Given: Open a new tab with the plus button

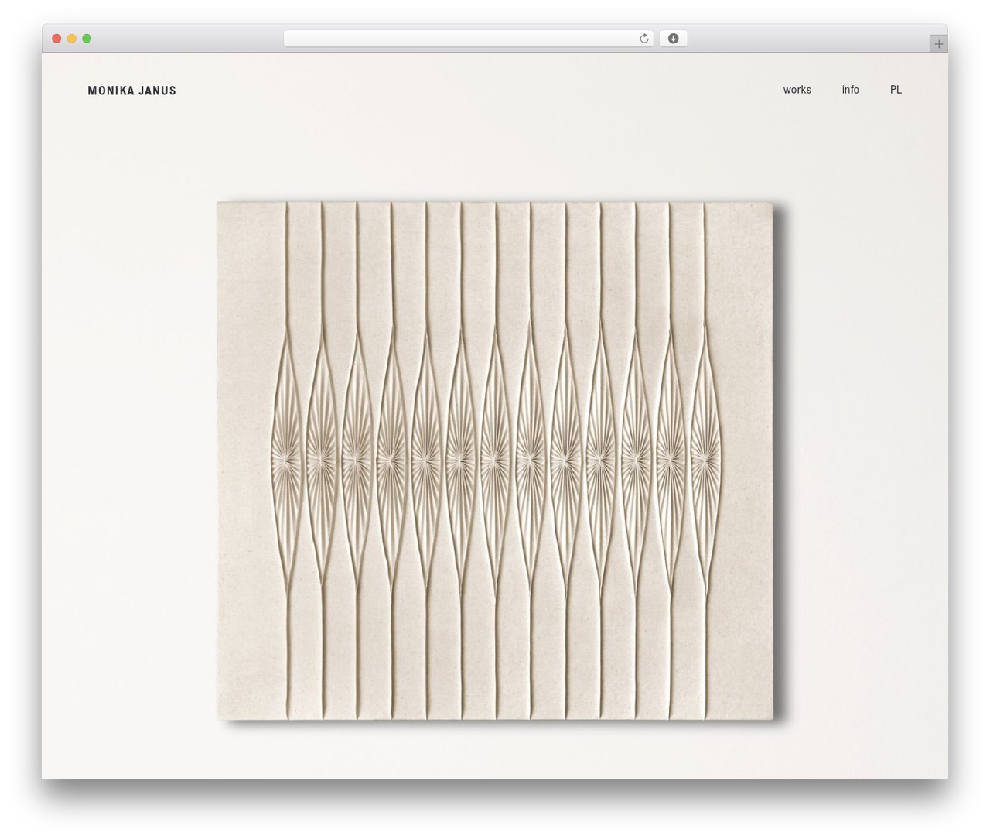Looking at the screenshot, I should [x=938, y=44].
